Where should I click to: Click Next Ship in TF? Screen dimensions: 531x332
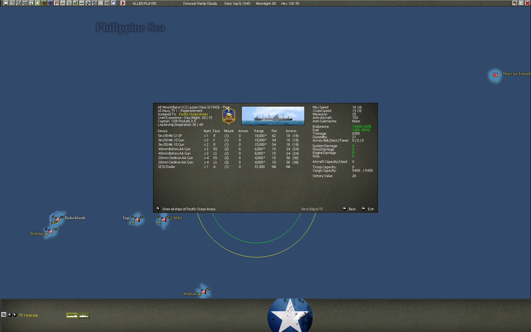pyautogui.click(x=312, y=209)
